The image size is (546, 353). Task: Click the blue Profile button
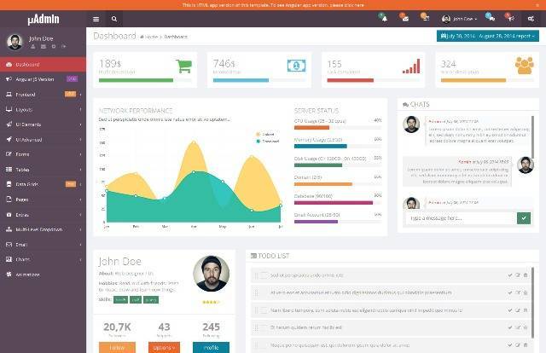click(x=211, y=347)
